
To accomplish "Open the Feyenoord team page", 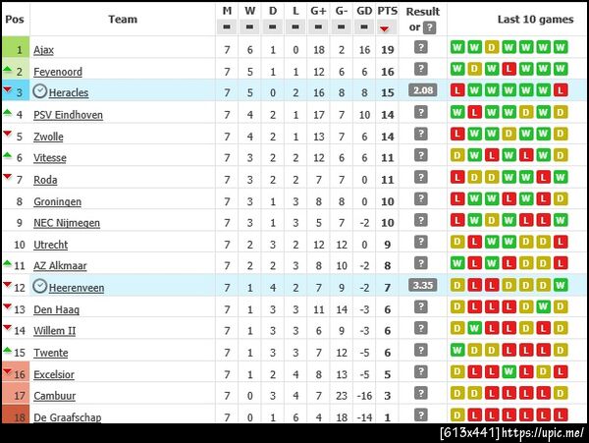I will click(x=57, y=71).
